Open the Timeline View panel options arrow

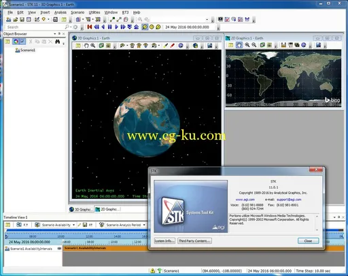click(x=334, y=217)
